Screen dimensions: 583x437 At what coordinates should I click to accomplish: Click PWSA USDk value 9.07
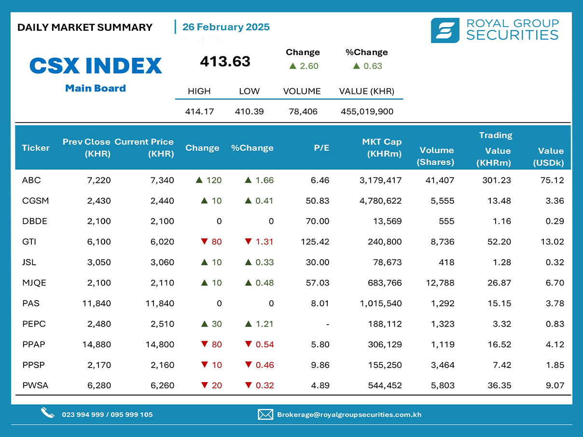(555, 385)
